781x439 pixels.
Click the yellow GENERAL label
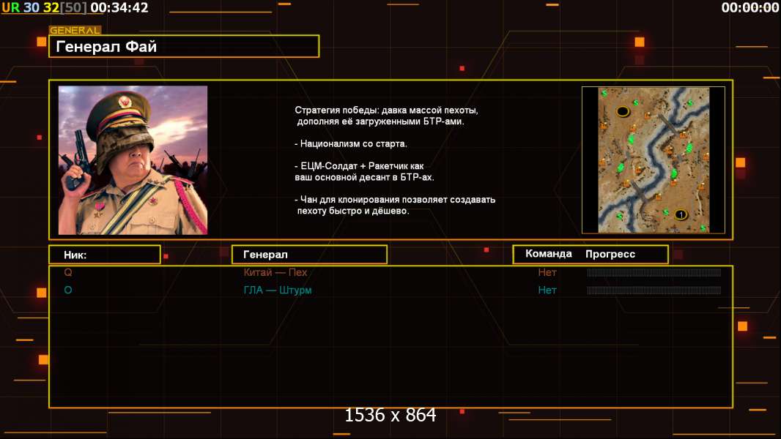tap(75, 30)
